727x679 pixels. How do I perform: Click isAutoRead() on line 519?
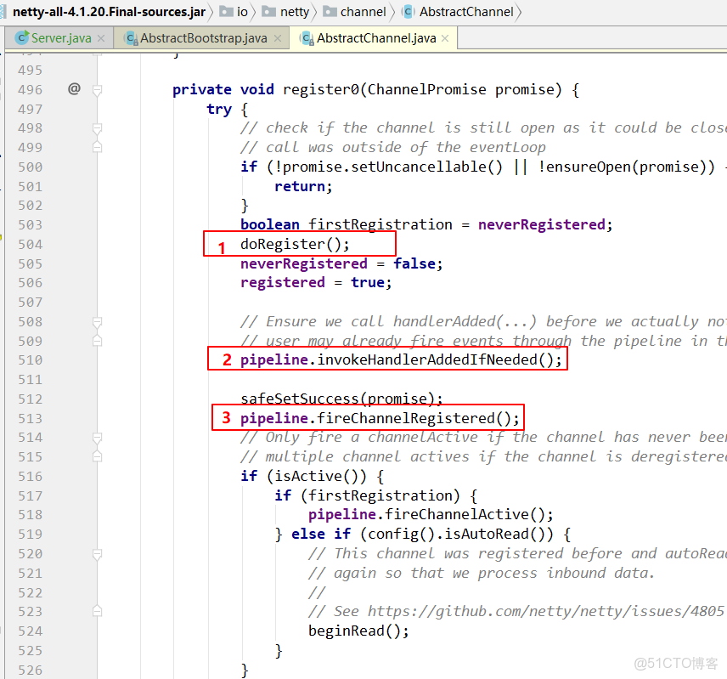(499, 535)
